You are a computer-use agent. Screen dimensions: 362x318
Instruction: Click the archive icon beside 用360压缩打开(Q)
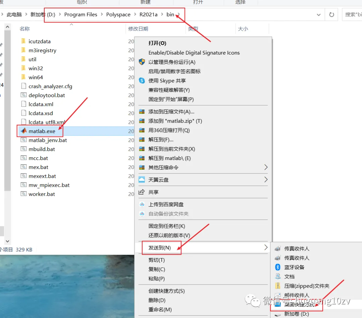pyautogui.click(x=142, y=130)
